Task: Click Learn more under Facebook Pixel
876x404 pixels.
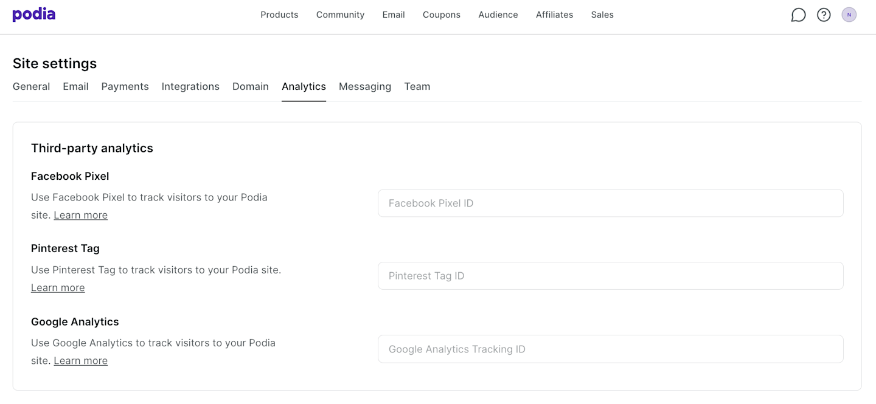Action: [x=80, y=215]
